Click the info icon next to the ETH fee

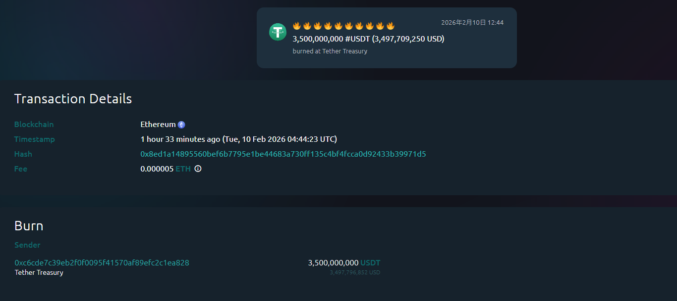pos(198,169)
